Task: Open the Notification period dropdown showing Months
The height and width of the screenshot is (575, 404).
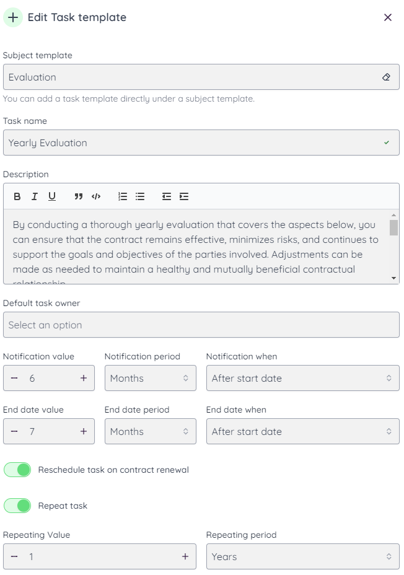Action: click(x=150, y=378)
